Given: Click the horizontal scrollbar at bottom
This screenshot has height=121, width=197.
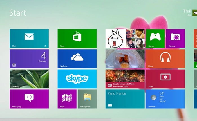Looking at the screenshot, I should pos(55,120).
